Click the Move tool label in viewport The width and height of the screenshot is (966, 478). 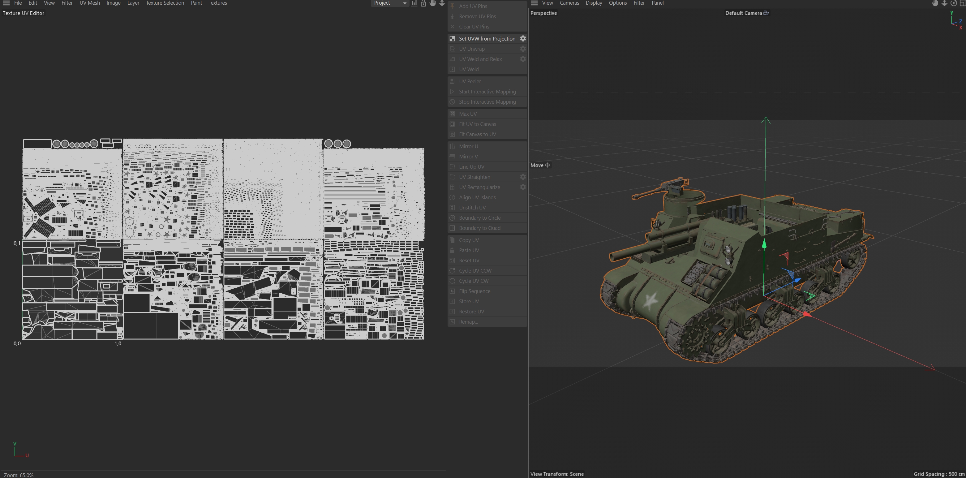[537, 165]
